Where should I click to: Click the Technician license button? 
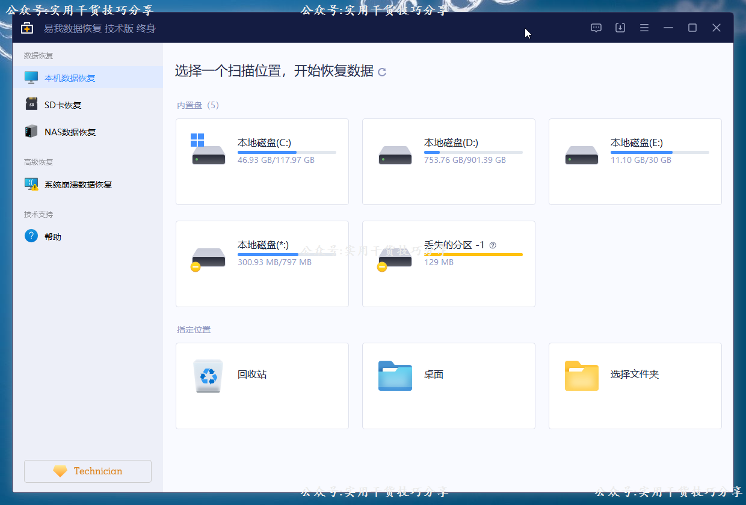pos(88,471)
